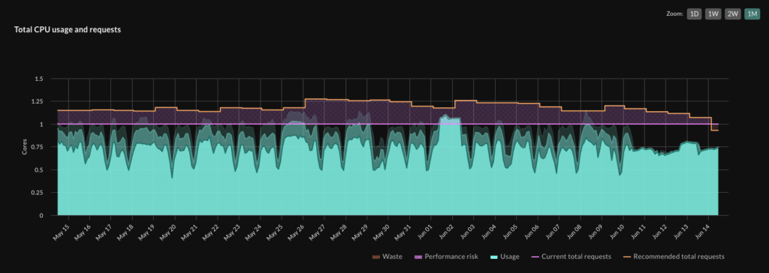Set zoom range to 1D
Screen dimensions: 769x273
point(694,14)
